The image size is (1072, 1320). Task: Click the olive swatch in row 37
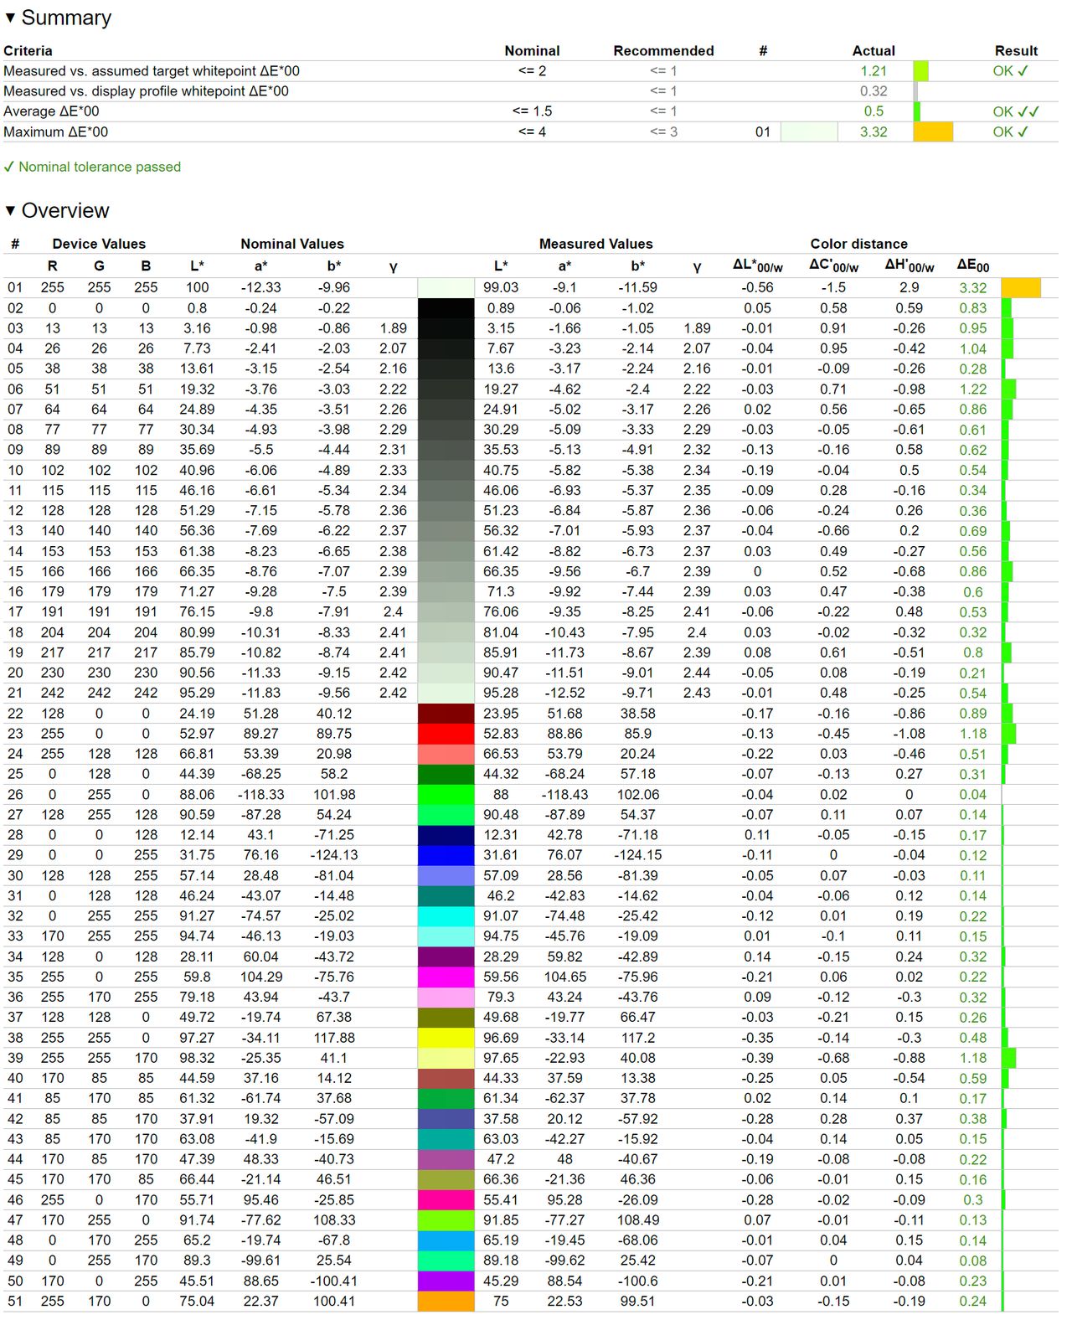[446, 1018]
